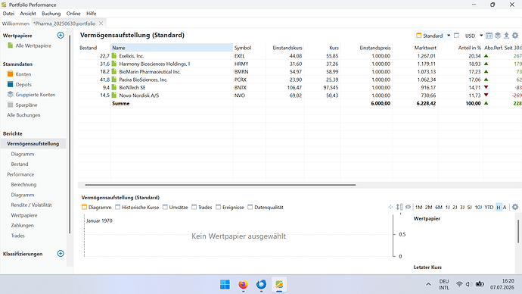The image size is (522, 294).
Task: Switch lower pane to Diagramm view
Action: point(97,208)
